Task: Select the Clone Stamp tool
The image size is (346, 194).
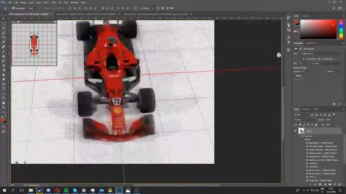Action: 3,56
